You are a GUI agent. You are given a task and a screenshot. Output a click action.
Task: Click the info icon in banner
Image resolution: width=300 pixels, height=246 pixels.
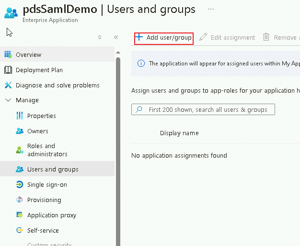141,64
